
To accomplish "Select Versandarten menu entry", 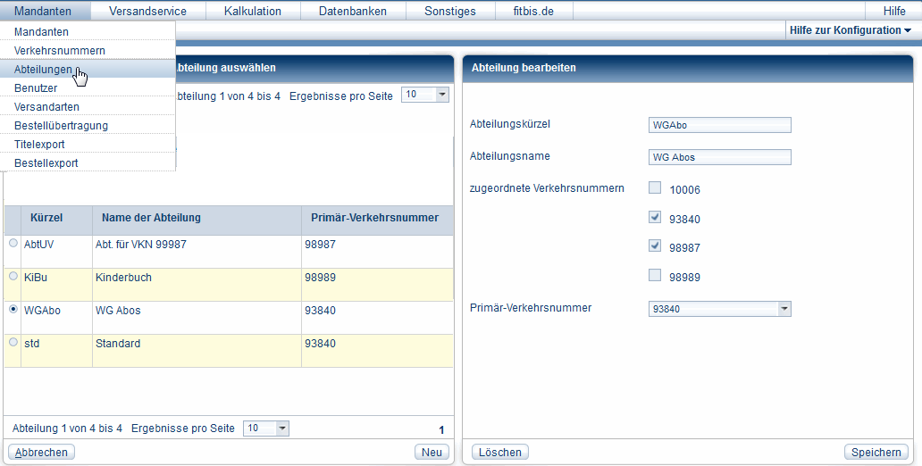I will click(x=46, y=107).
